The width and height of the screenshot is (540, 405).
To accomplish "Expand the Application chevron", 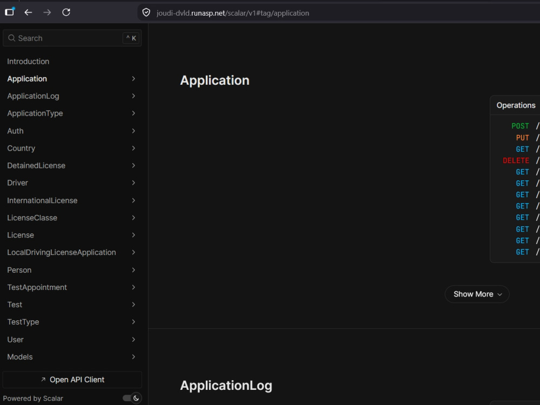I will click(x=133, y=78).
